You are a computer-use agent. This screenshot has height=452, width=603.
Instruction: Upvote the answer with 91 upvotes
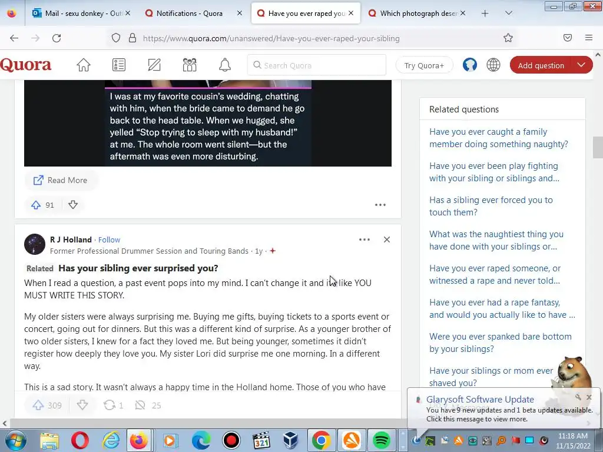(x=36, y=205)
